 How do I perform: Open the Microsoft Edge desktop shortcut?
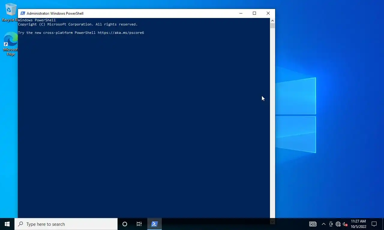10,44
